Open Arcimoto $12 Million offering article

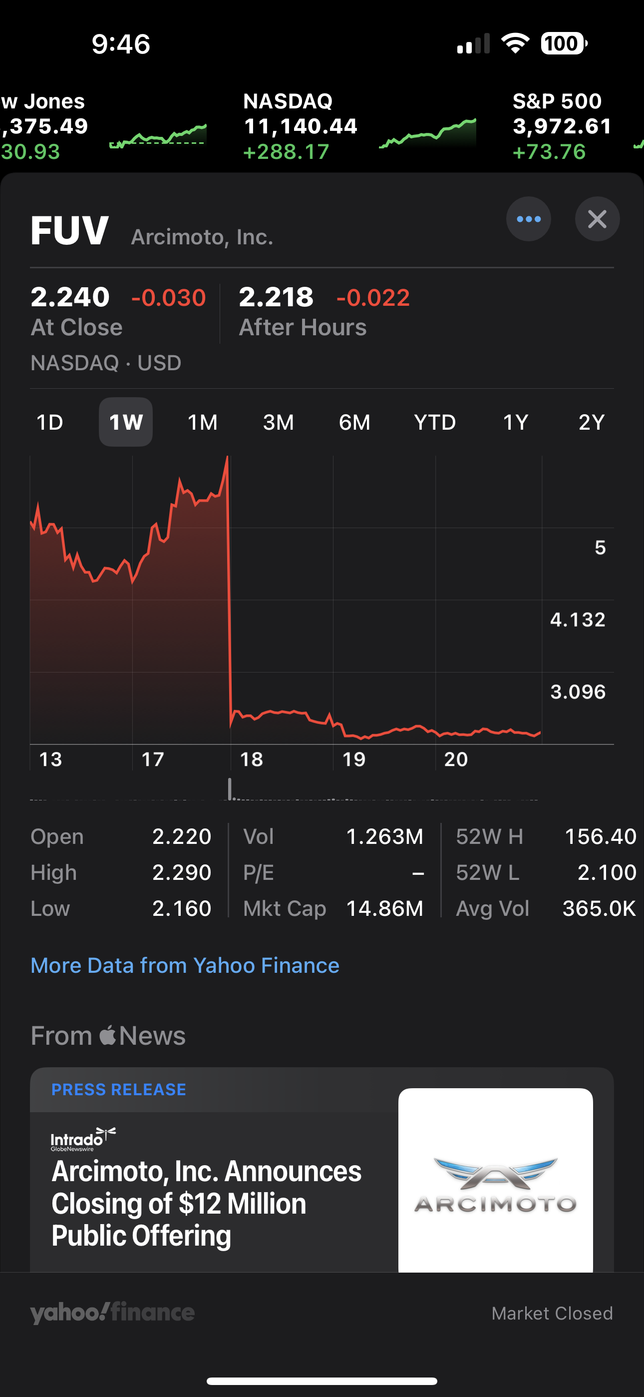206,1203
